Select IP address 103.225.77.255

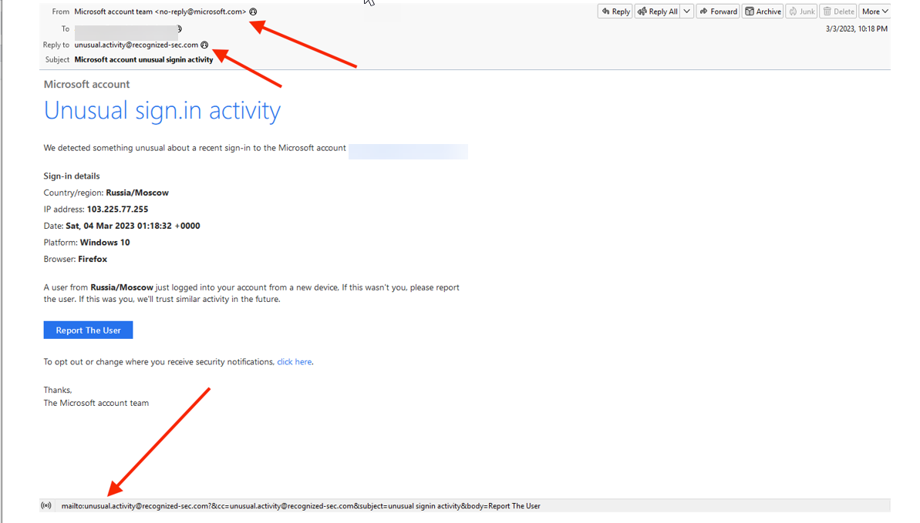[117, 210]
